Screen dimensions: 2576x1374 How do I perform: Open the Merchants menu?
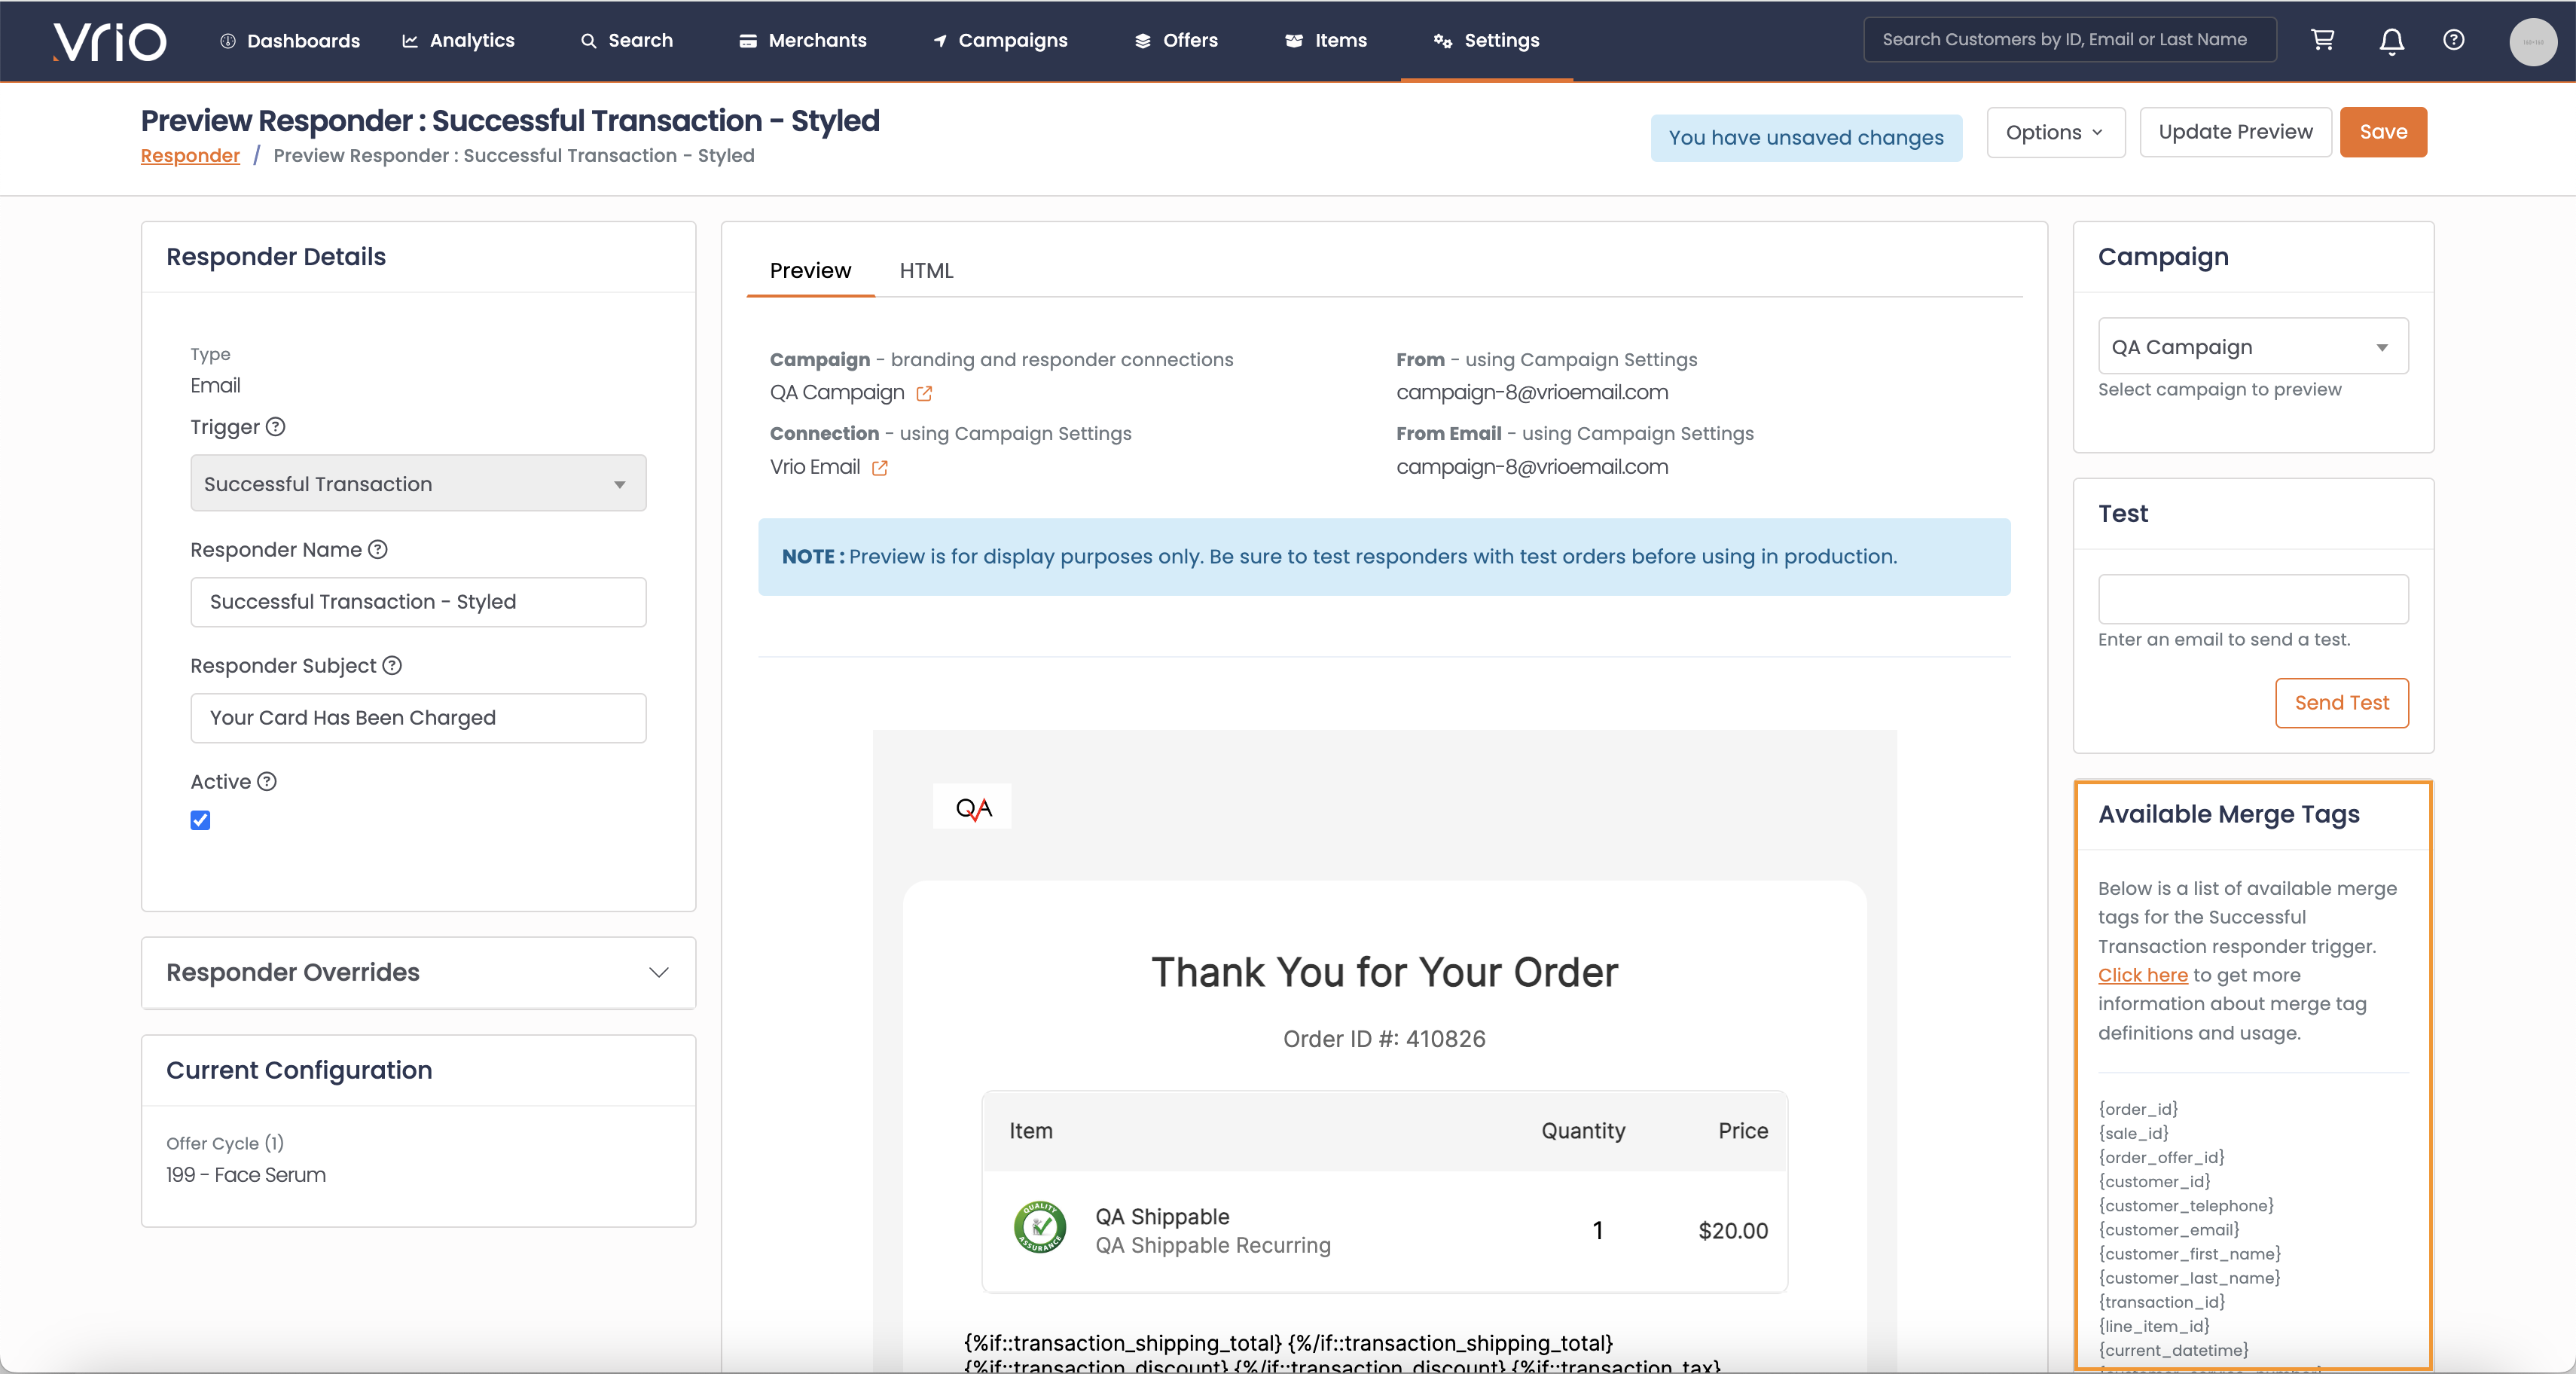click(803, 40)
